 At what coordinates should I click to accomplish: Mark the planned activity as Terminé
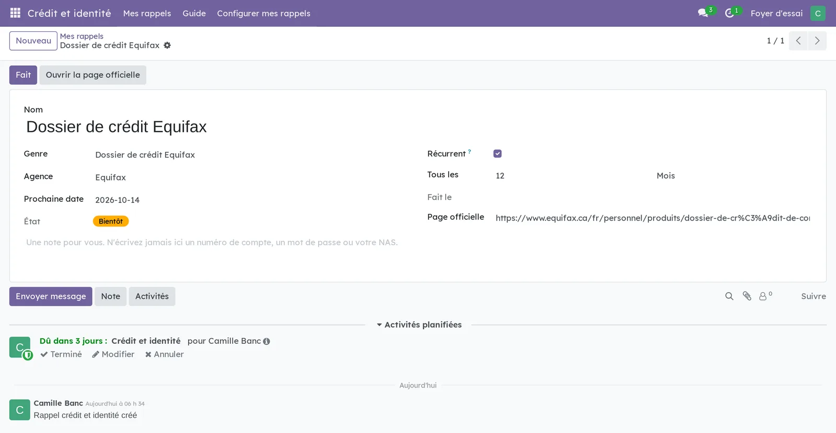point(61,354)
